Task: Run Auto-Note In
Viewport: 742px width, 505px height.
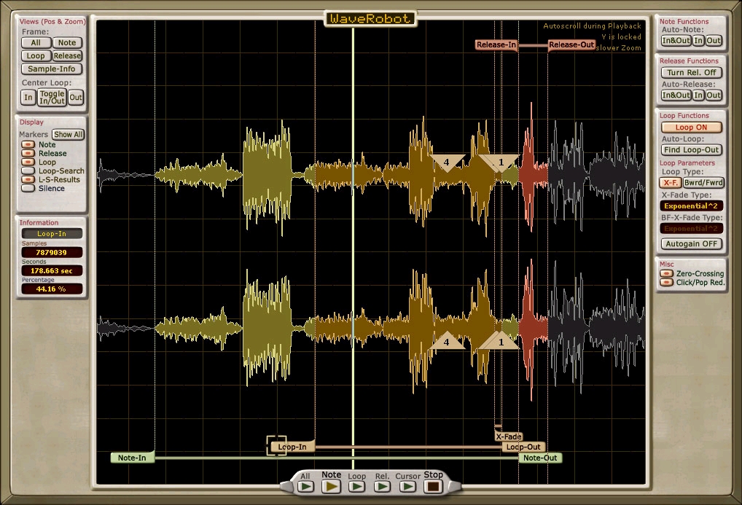Action: pyautogui.click(x=698, y=41)
